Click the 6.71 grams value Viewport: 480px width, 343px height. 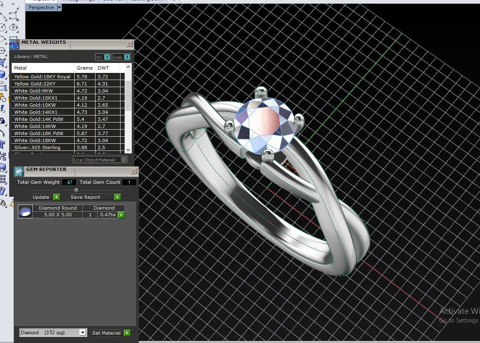tap(82, 83)
